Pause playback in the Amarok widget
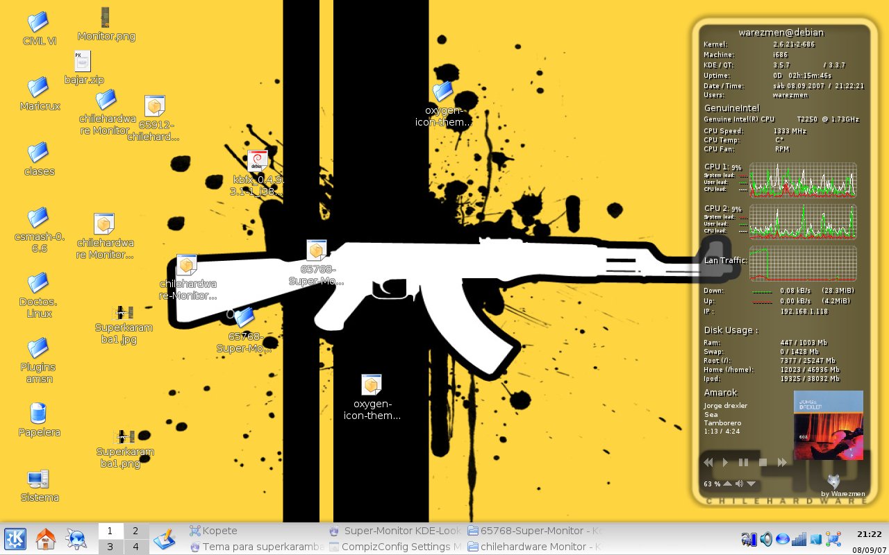889x555 pixels. tap(743, 462)
